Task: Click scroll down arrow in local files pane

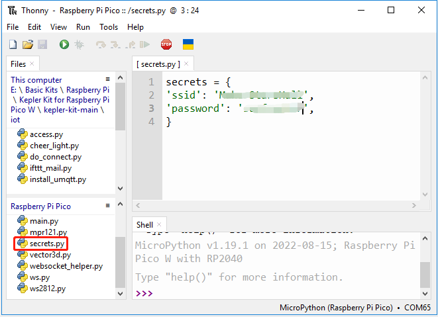Action: (x=121, y=189)
